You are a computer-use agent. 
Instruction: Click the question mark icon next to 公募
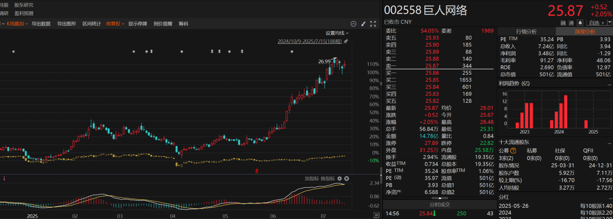pyautogui.click(x=513, y=151)
